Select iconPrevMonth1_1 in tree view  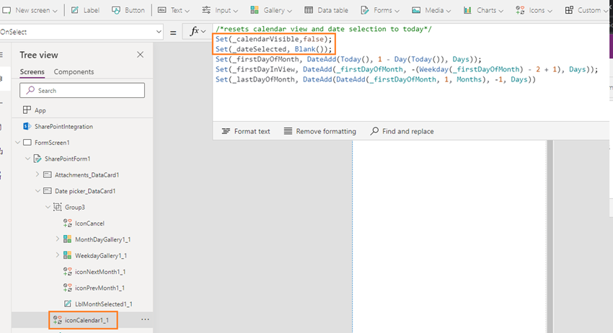point(100,288)
